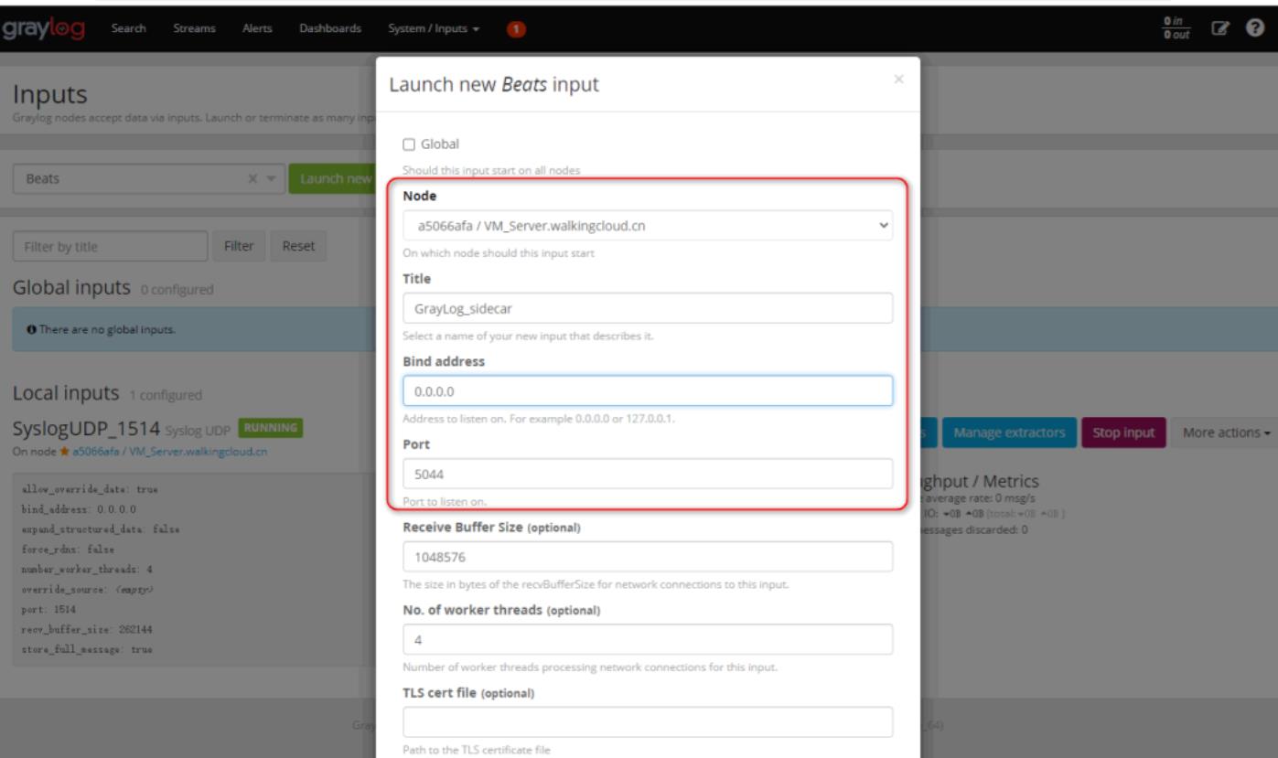Open the Search page
The image size is (1278, 758).
tap(129, 29)
